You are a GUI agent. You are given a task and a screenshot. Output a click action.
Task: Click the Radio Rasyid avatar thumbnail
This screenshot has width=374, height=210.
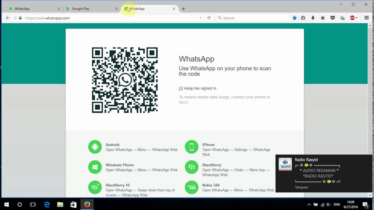[x=285, y=164]
